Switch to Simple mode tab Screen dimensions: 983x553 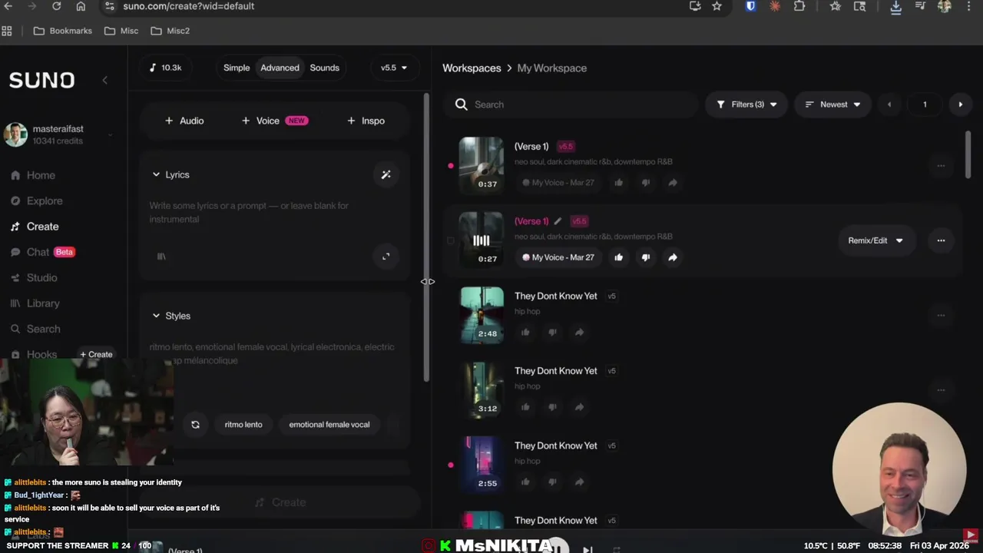[237, 68]
